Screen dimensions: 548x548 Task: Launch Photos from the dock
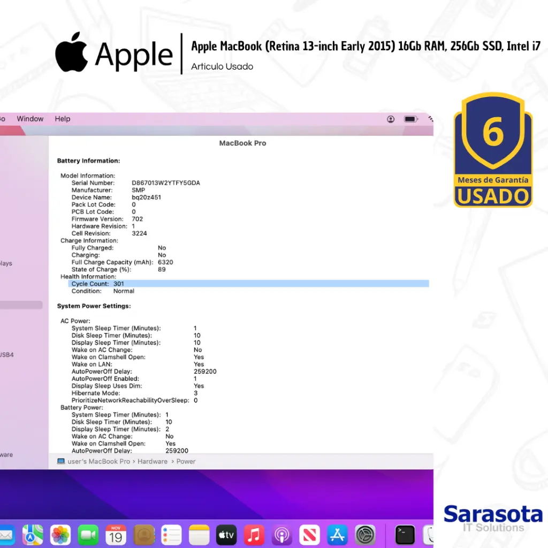click(x=60, y=535)
